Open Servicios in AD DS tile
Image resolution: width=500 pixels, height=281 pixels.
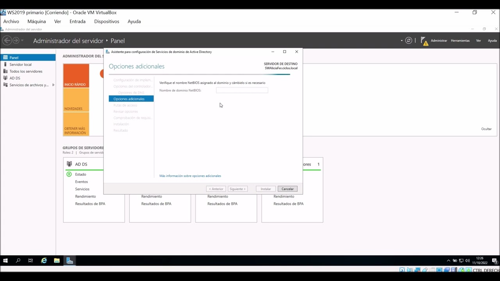pos(82,189)
